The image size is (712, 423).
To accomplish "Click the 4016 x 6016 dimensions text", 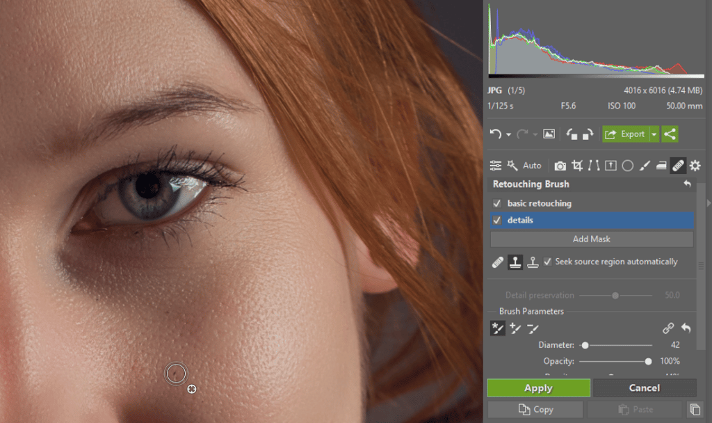I will tap(663, 90).
